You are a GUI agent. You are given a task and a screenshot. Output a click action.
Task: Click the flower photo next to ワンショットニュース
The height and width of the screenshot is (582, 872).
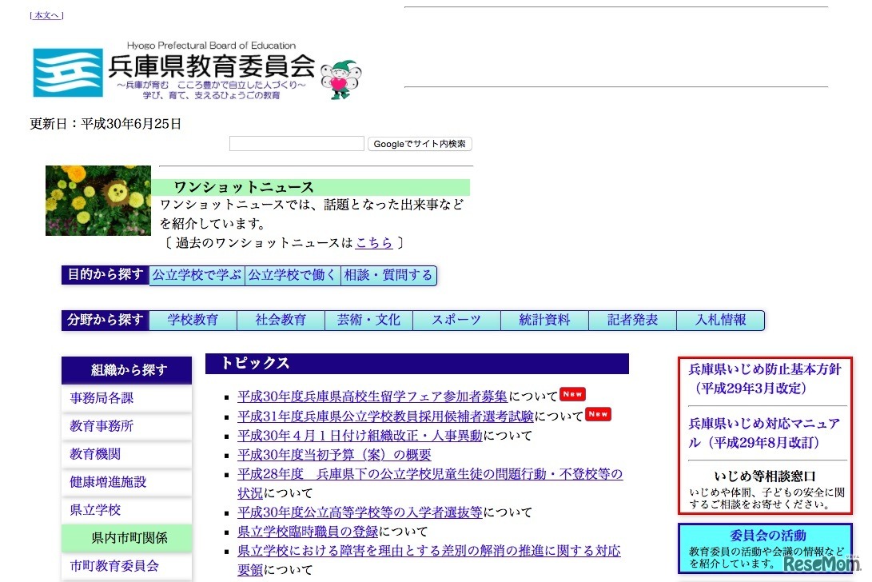click(98, 201)
